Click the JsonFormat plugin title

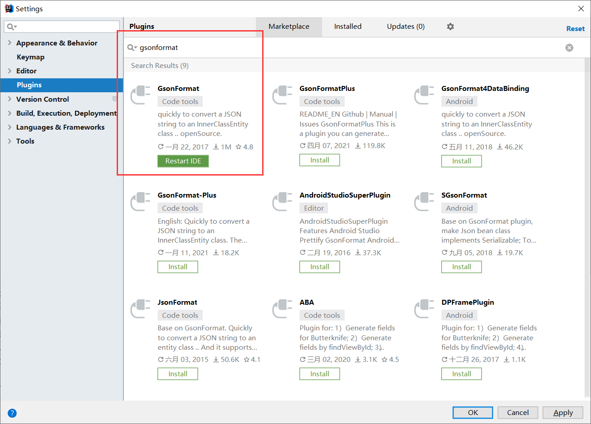pyautogui.click(x=177, y=302)
